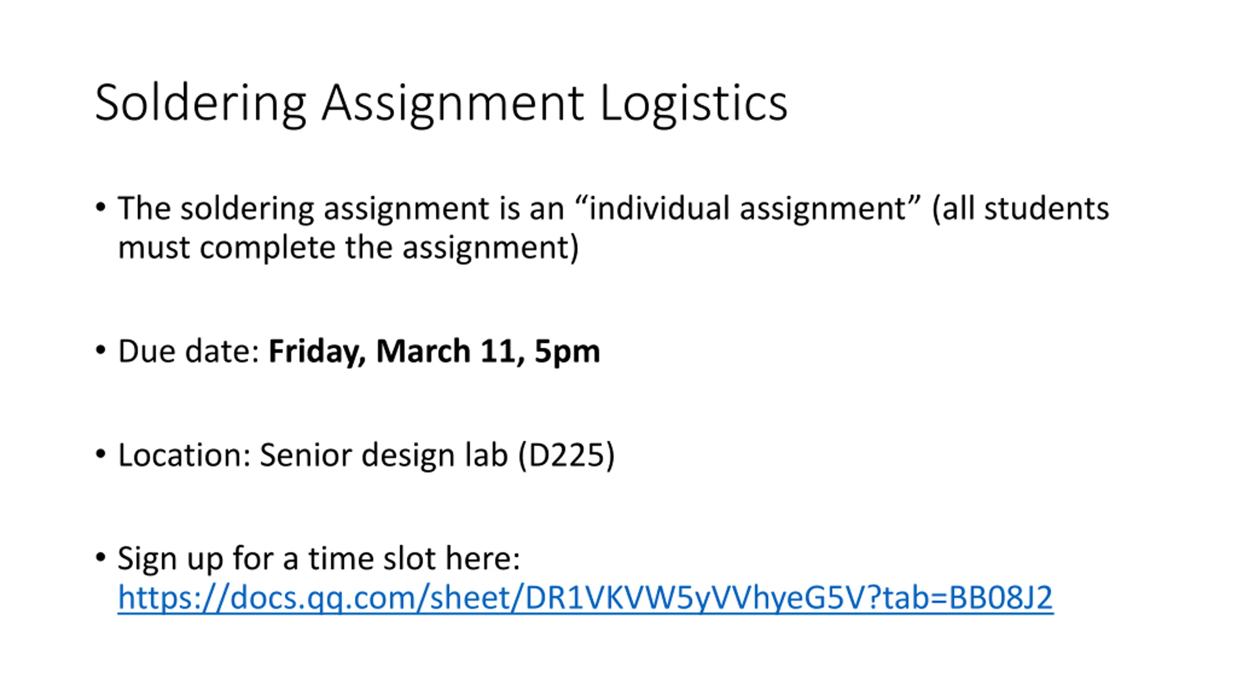1237x696 pixels.
Task: Click the "(D225)" room number
Action: (x=566, y=455)
